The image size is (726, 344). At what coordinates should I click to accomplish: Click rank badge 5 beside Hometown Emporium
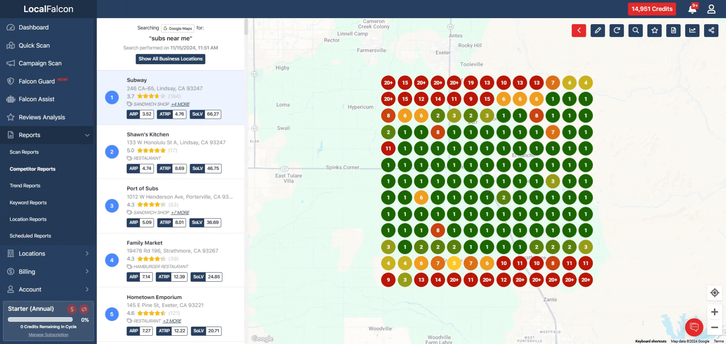click(x=112, y=314)
